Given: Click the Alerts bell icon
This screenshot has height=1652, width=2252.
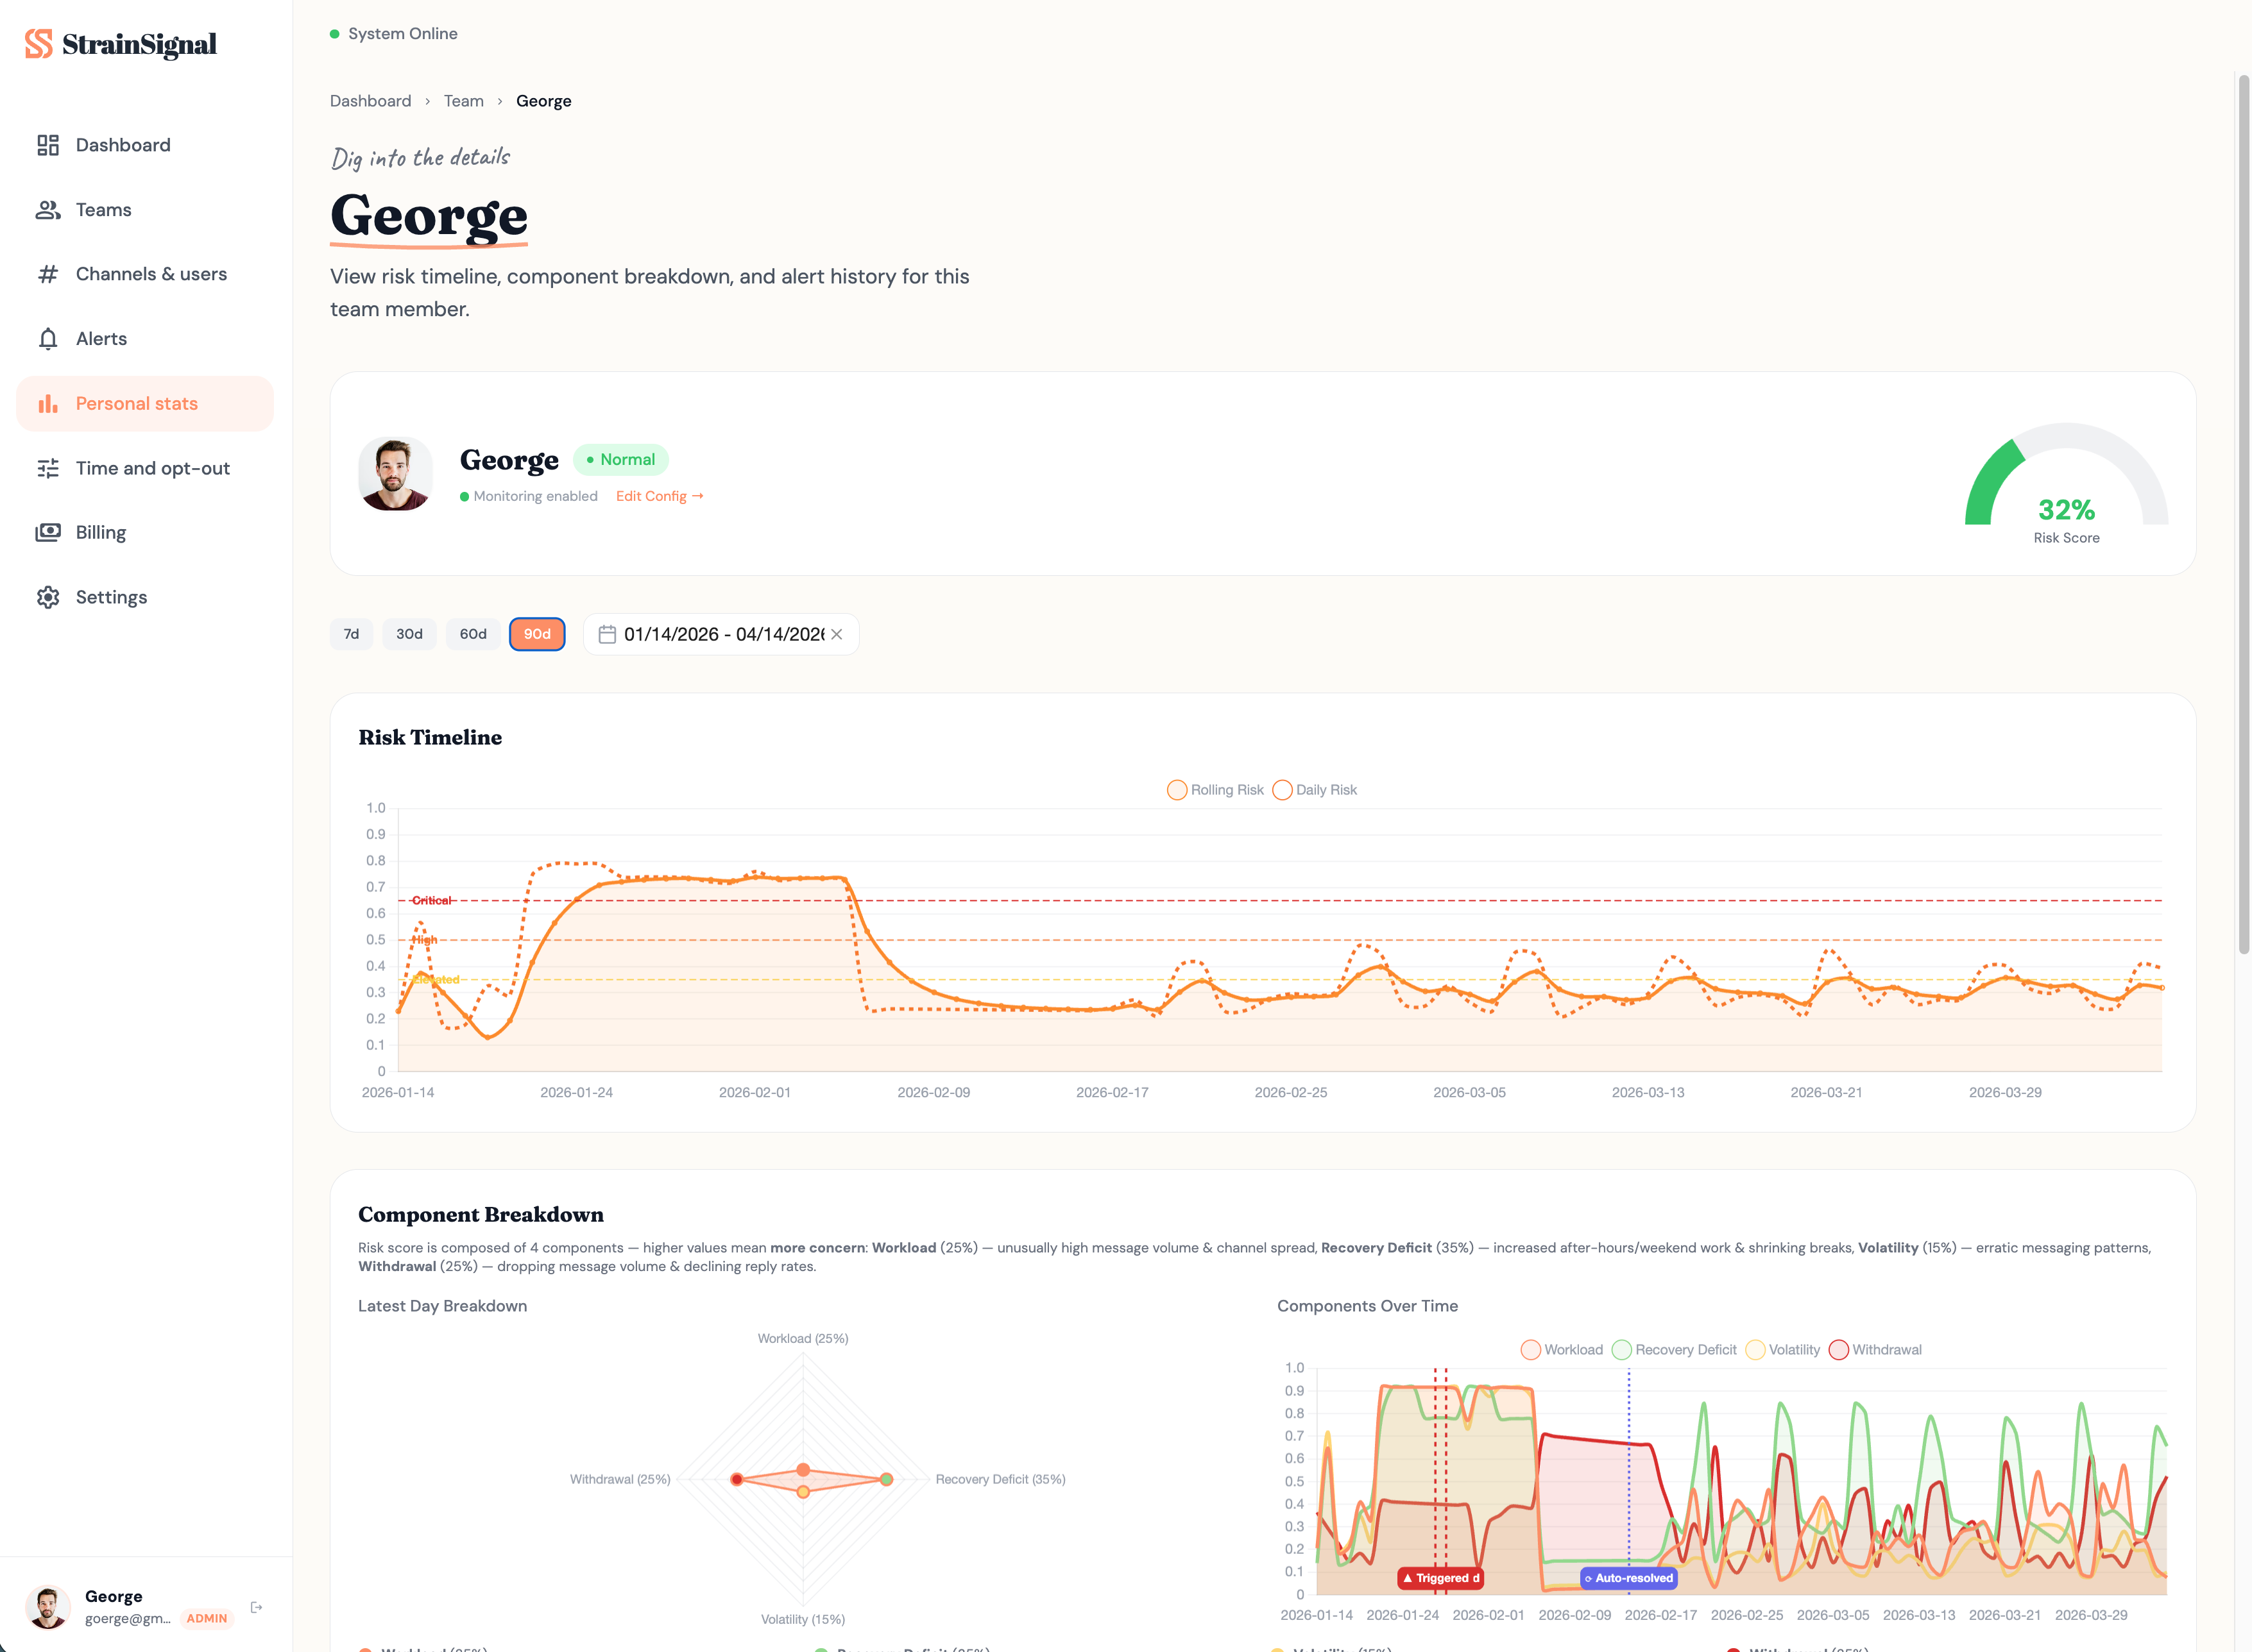Looking at the screenshot, I should 48,339.
